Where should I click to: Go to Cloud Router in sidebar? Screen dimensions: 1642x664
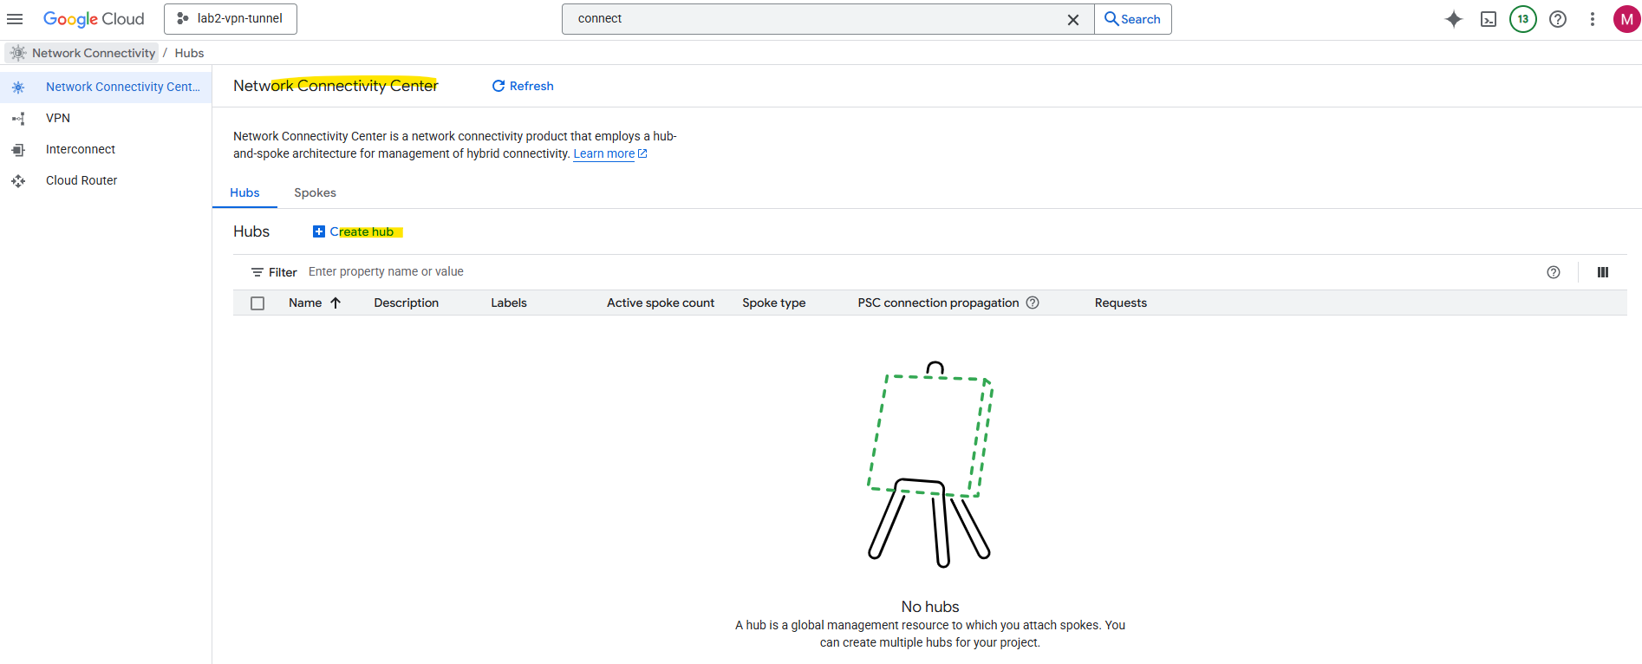point(81,180)
